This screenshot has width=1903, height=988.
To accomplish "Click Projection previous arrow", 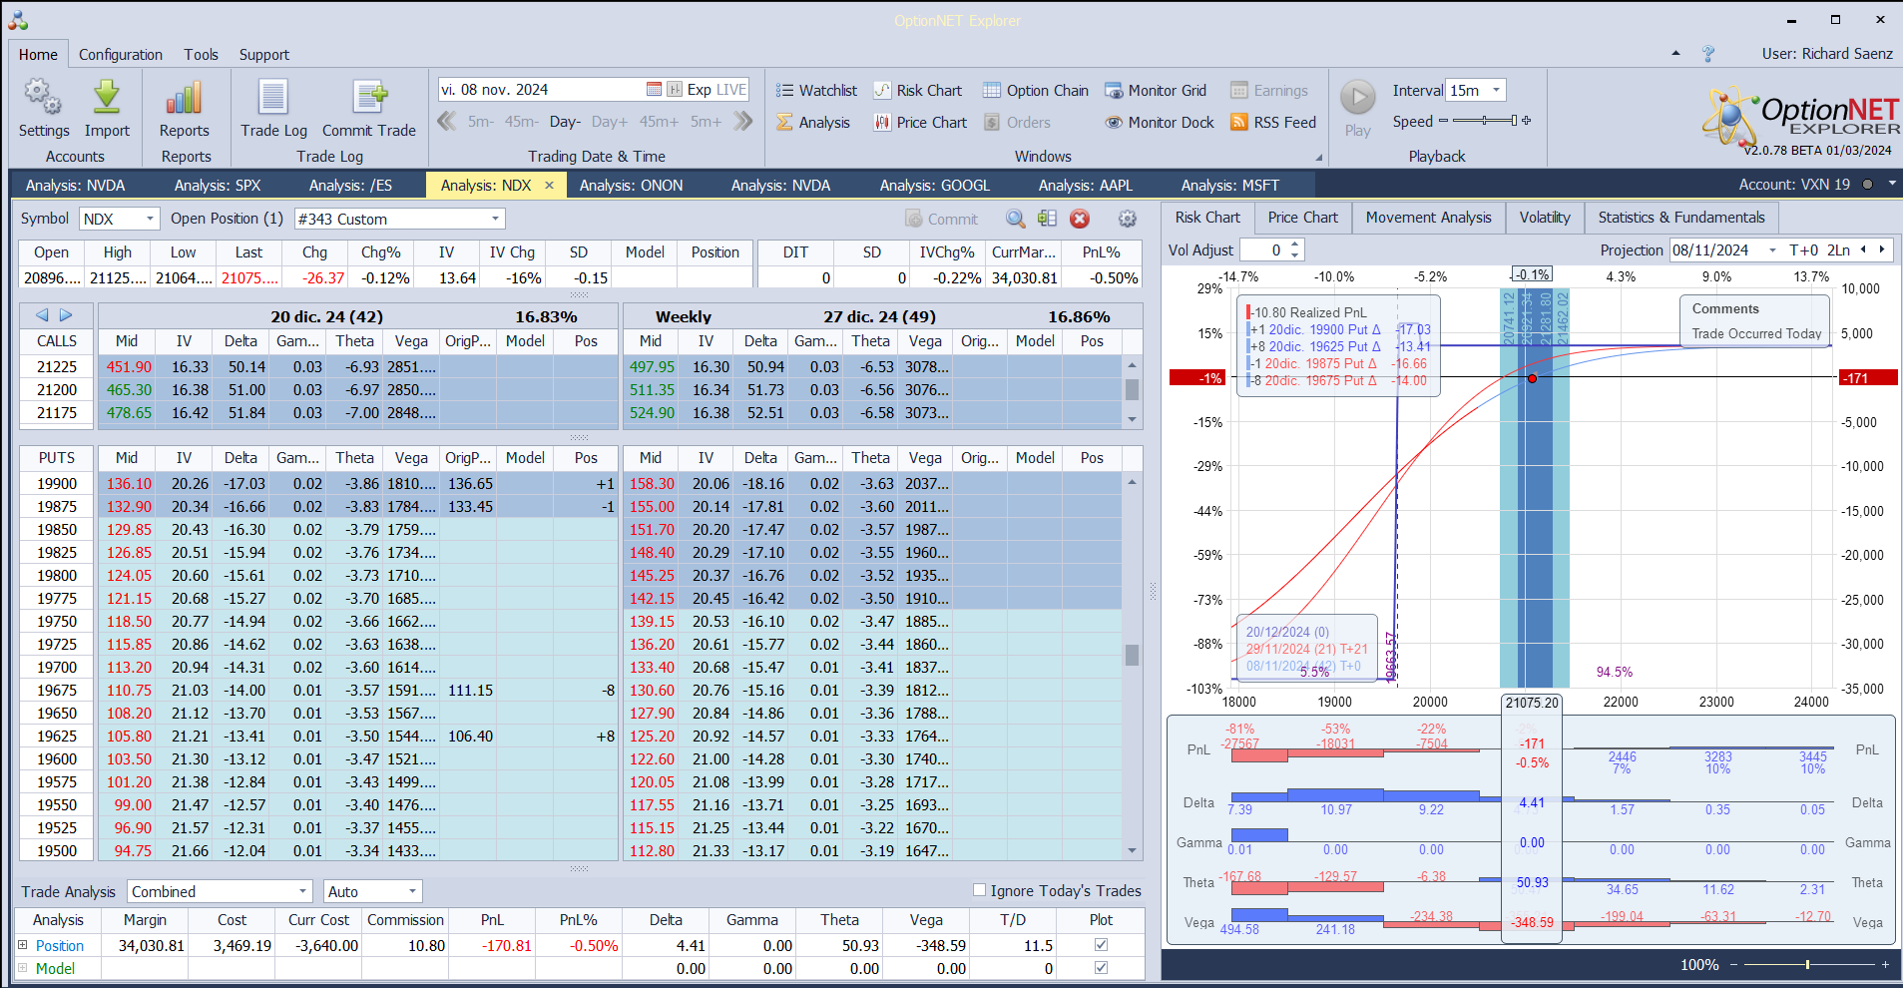I will pos(1863,249).
